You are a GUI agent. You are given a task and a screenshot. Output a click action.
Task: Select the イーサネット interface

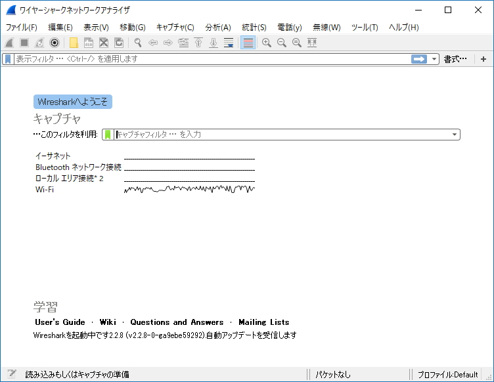(x=53, y=156)
